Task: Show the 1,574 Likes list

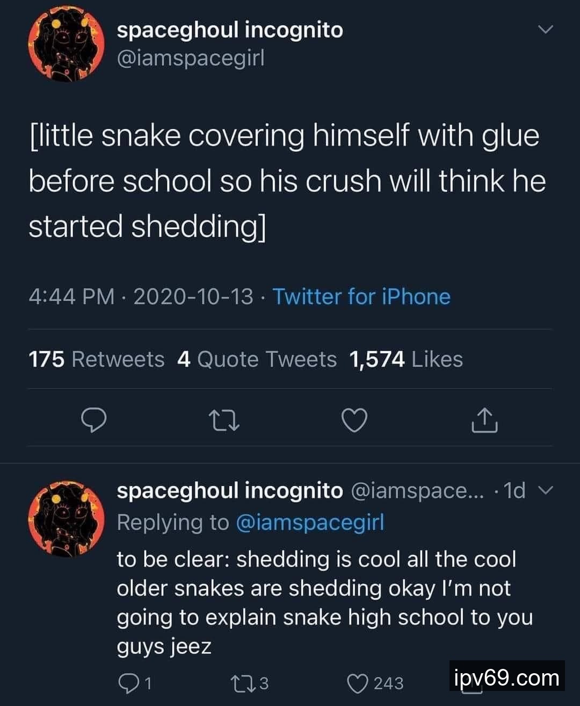Action: point(405,359)
